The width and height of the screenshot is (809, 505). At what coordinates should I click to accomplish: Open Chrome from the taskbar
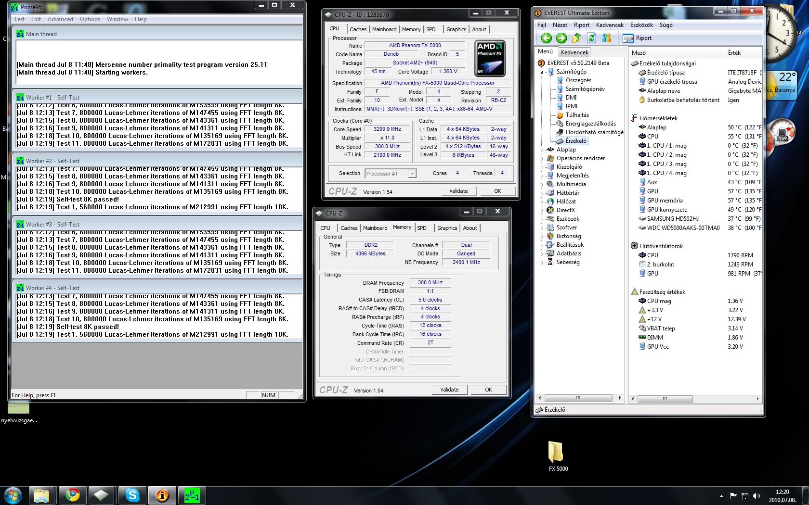(x=73, y=495)
